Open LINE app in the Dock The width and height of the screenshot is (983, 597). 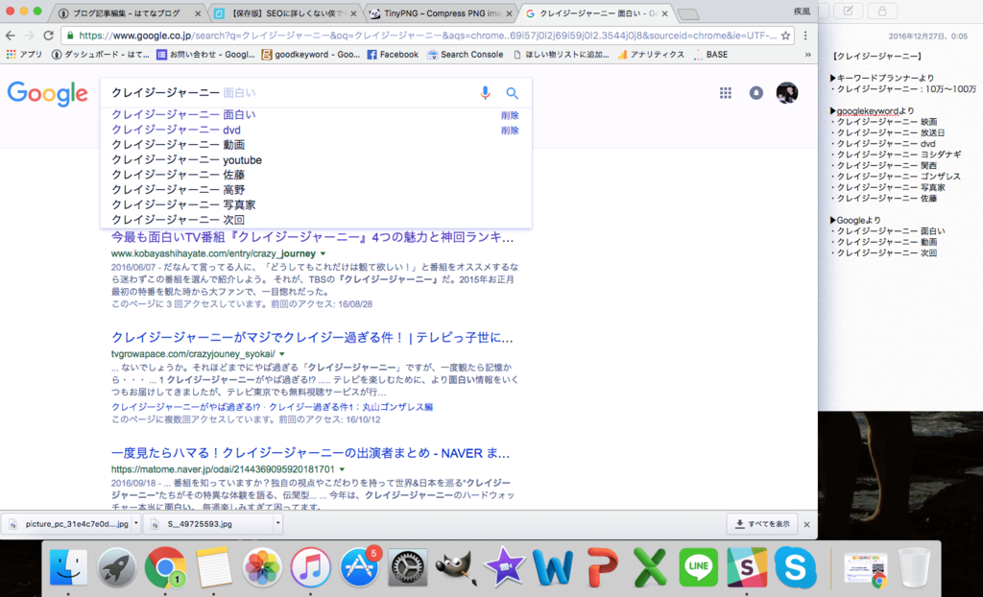tap(699, 567)
